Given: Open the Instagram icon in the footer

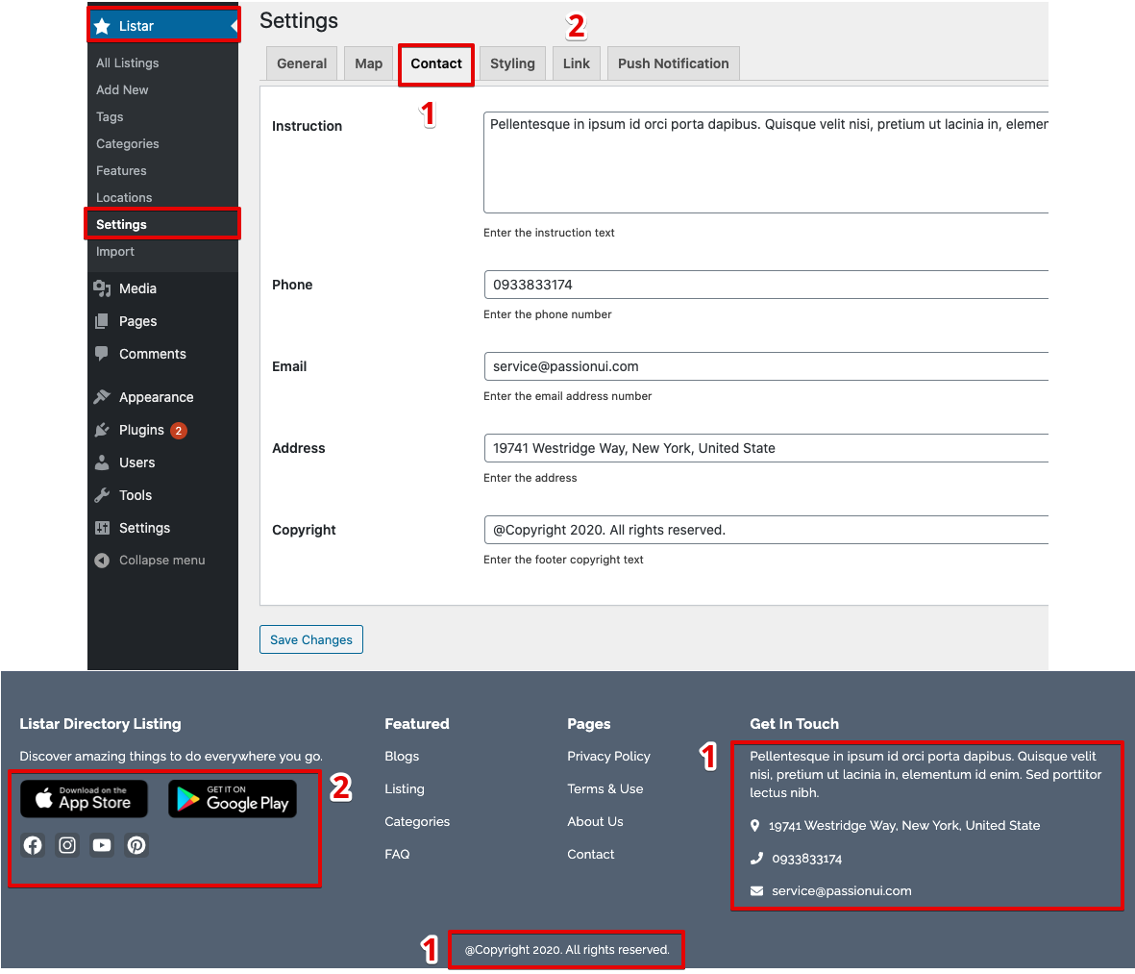Looking at the screenshot, I should click(66, 845).
